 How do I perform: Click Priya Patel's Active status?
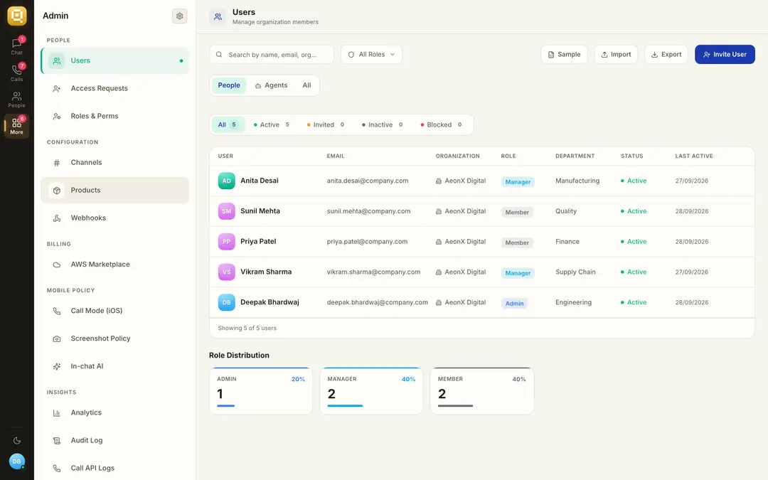[x=634, y=242]
